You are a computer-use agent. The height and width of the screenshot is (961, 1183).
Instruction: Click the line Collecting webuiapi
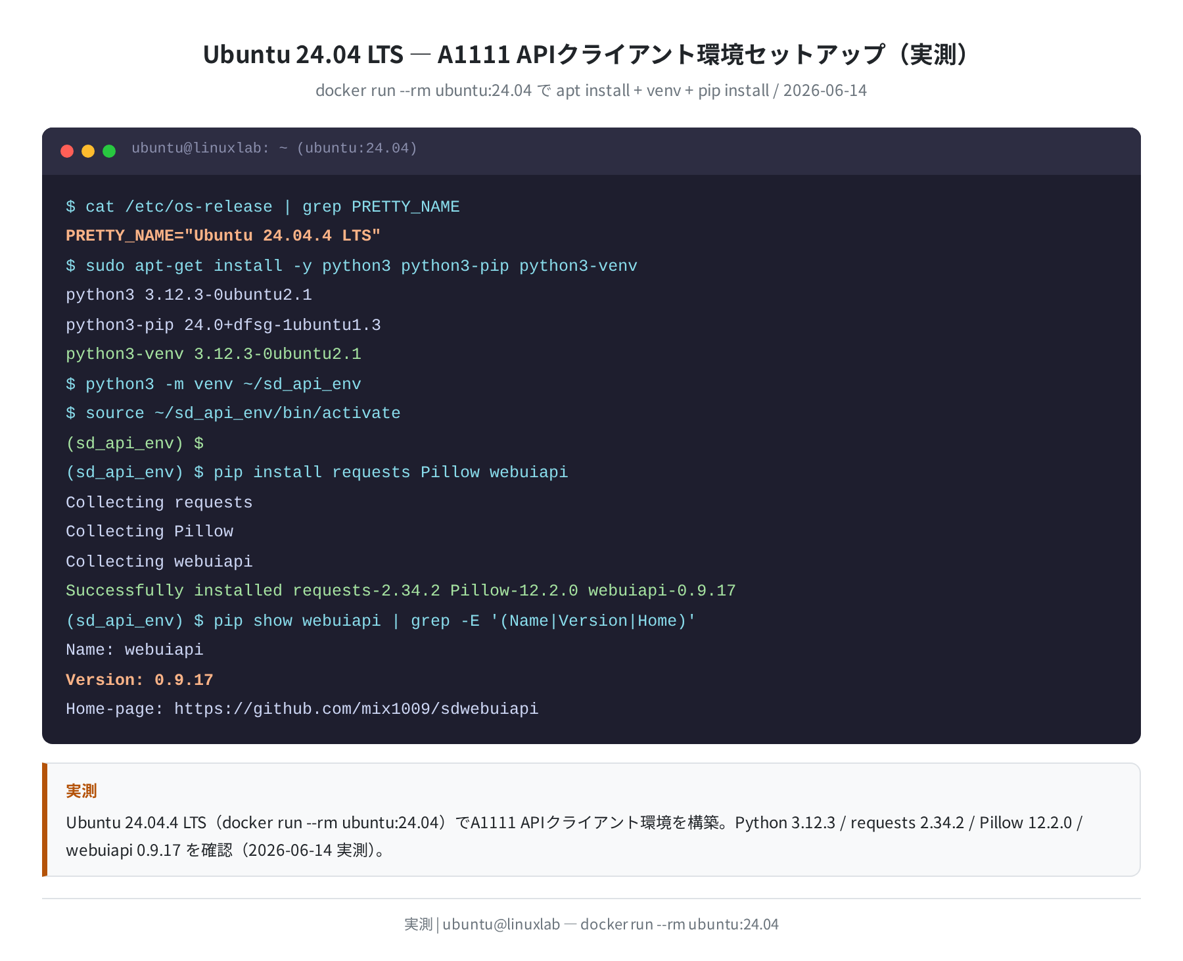[x=159, y=562]
